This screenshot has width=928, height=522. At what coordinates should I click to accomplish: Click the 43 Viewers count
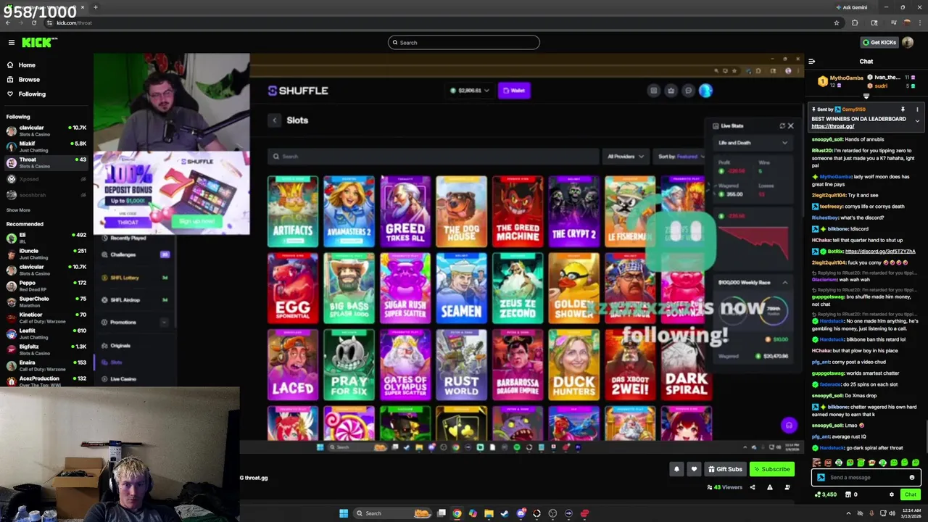tap(724, 487)
